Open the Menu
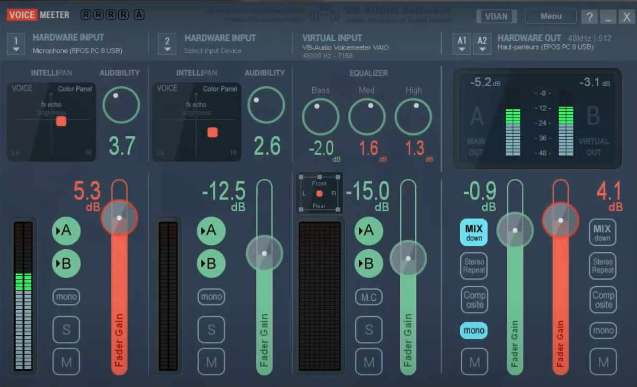The height and width of the screenshot is (387, 637). tap(551, 16)
